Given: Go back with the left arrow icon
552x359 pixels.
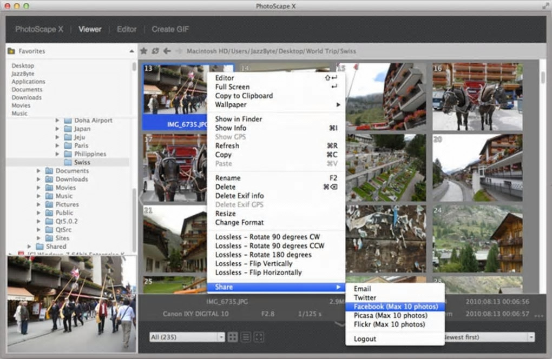Looking at the screenshot, I should pyautogui.click(x=167, y=51).
